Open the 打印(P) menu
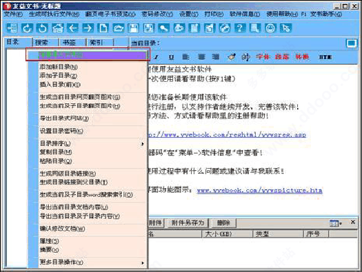Screen dimensions: 362x272 tap(214, 14)
